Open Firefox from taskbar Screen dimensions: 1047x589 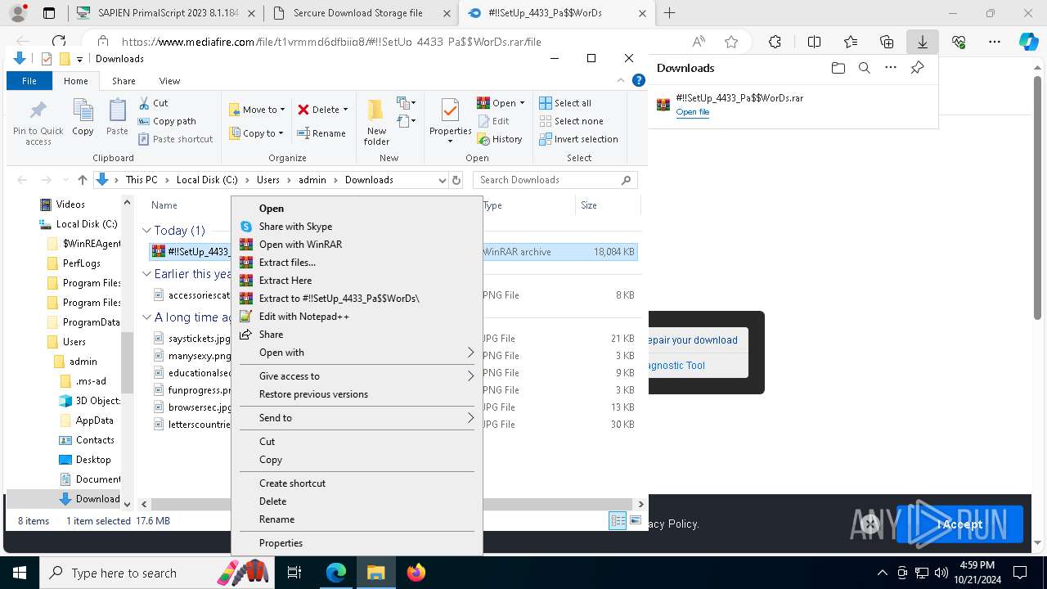point(416,573)
